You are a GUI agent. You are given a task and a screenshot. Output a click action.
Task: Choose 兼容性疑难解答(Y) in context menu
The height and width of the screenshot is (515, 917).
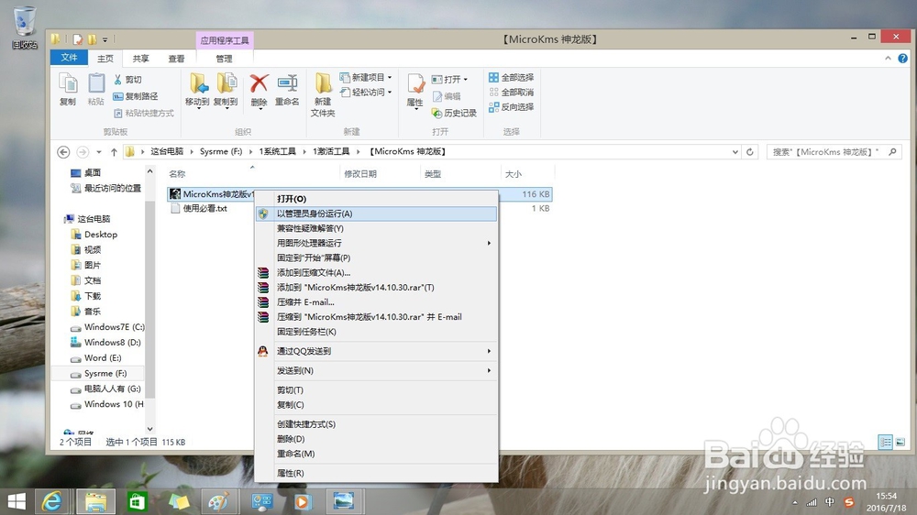(x=377, y=228)
